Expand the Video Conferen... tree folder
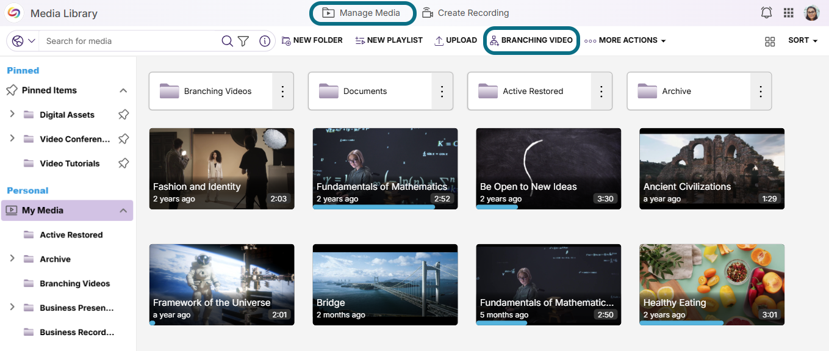The width and height of the screenshot is (829, 351). tap(12, 139)
